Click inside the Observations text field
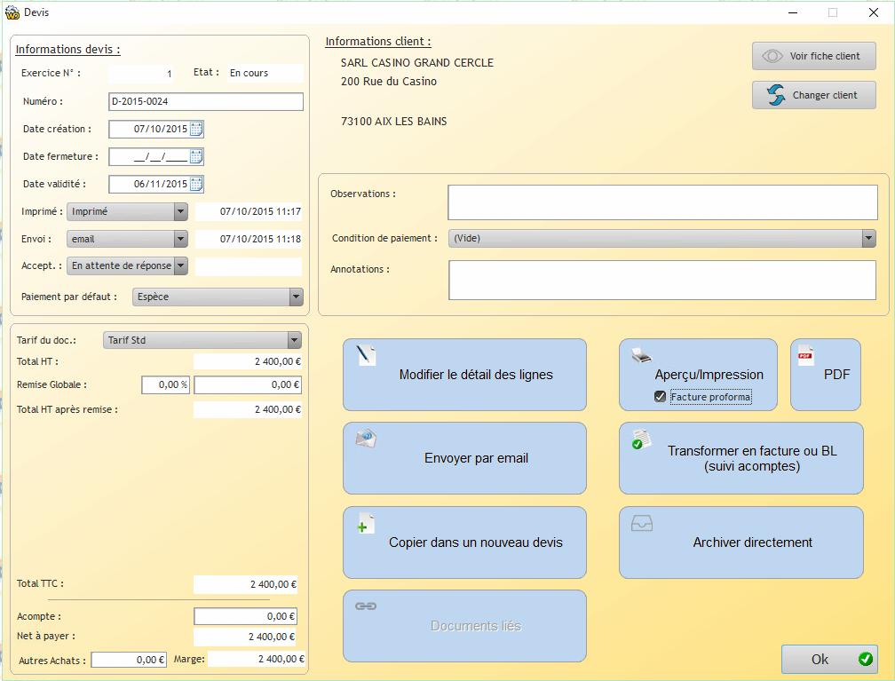The image size is (895, 681). tap(661, 202)
